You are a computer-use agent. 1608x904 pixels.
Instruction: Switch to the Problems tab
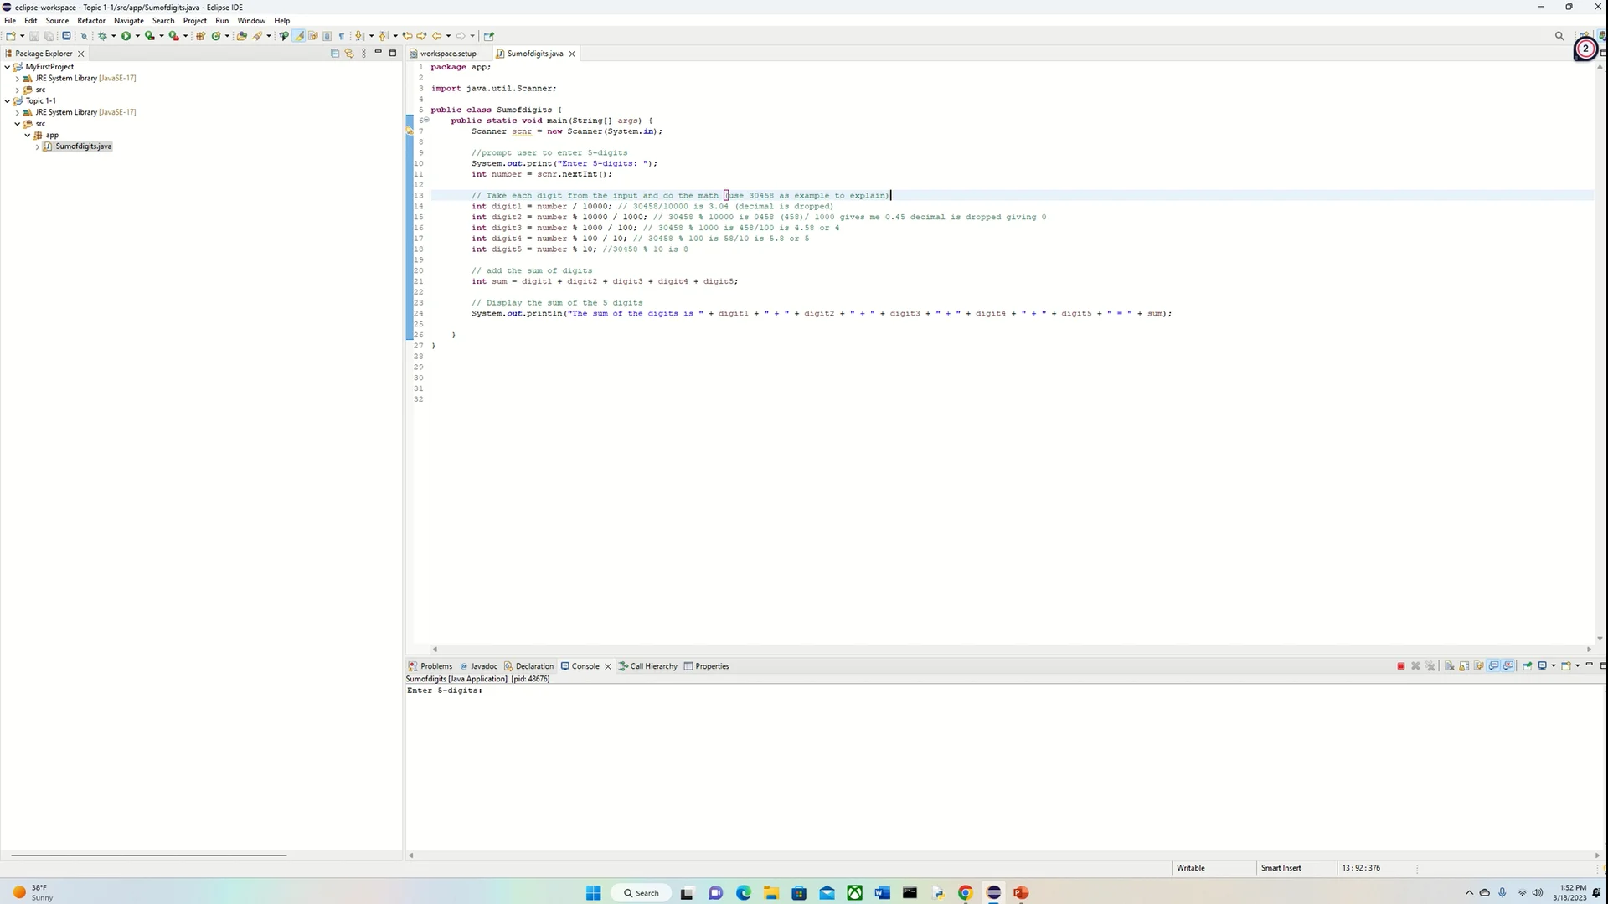[435, 666]
